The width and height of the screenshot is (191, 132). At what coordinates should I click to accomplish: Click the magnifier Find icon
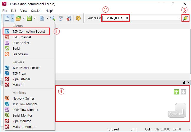coord(53,18)
